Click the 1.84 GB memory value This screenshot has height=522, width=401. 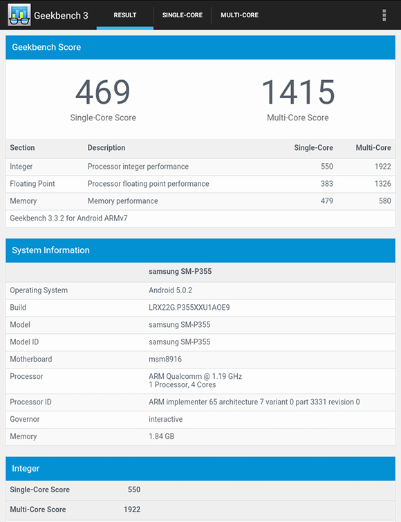[161, 437]
